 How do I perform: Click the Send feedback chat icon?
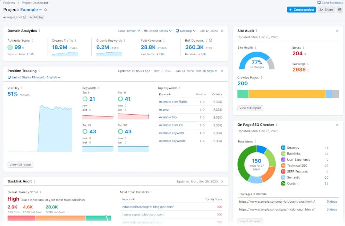click(319, 3)
